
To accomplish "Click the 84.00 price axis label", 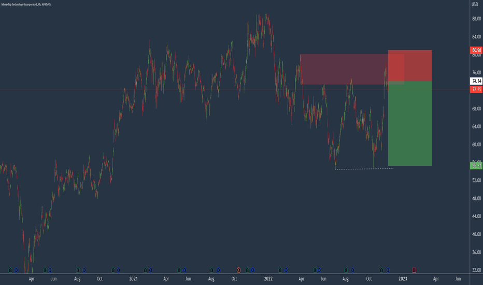I will (x=476, y=37).
